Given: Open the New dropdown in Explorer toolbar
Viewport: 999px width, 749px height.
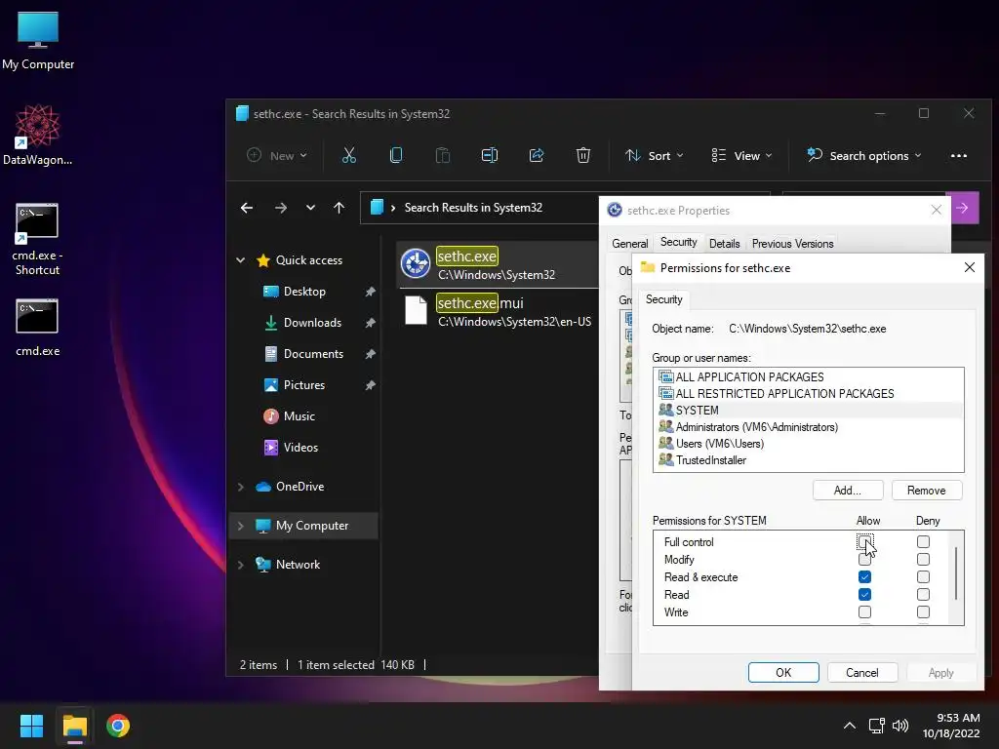Looking at the screenshot, I should click(277, 155).
